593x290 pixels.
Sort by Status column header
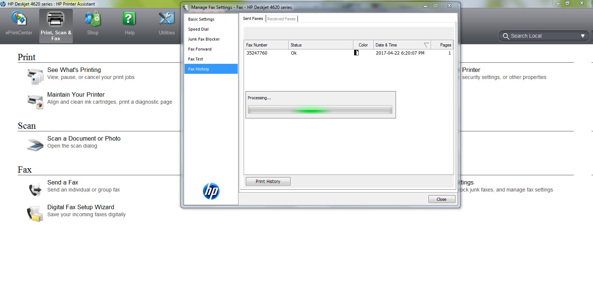[321, 45]
